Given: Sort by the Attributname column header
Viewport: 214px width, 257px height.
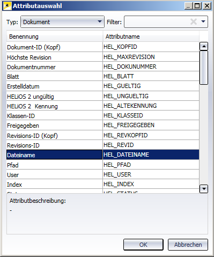Looking at the screenshot, I should (x=151, y=36).
